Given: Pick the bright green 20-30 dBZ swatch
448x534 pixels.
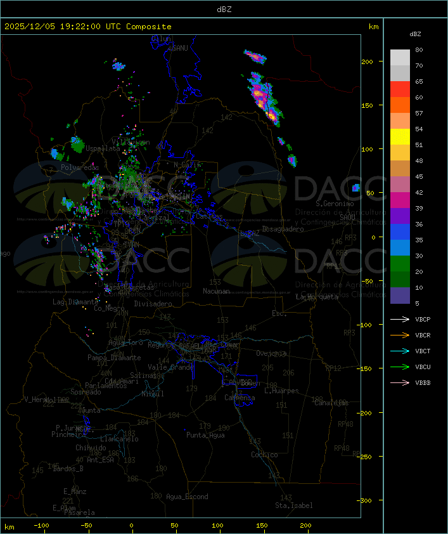Looking at the screenshot, I should coord(400,264).
